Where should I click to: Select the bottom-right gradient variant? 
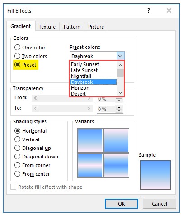116,165
